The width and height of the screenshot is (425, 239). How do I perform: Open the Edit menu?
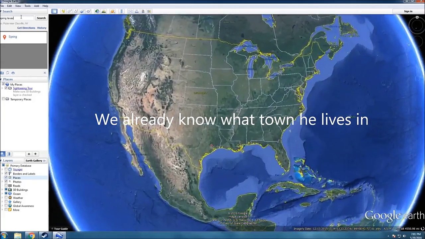tap(9, 6)
